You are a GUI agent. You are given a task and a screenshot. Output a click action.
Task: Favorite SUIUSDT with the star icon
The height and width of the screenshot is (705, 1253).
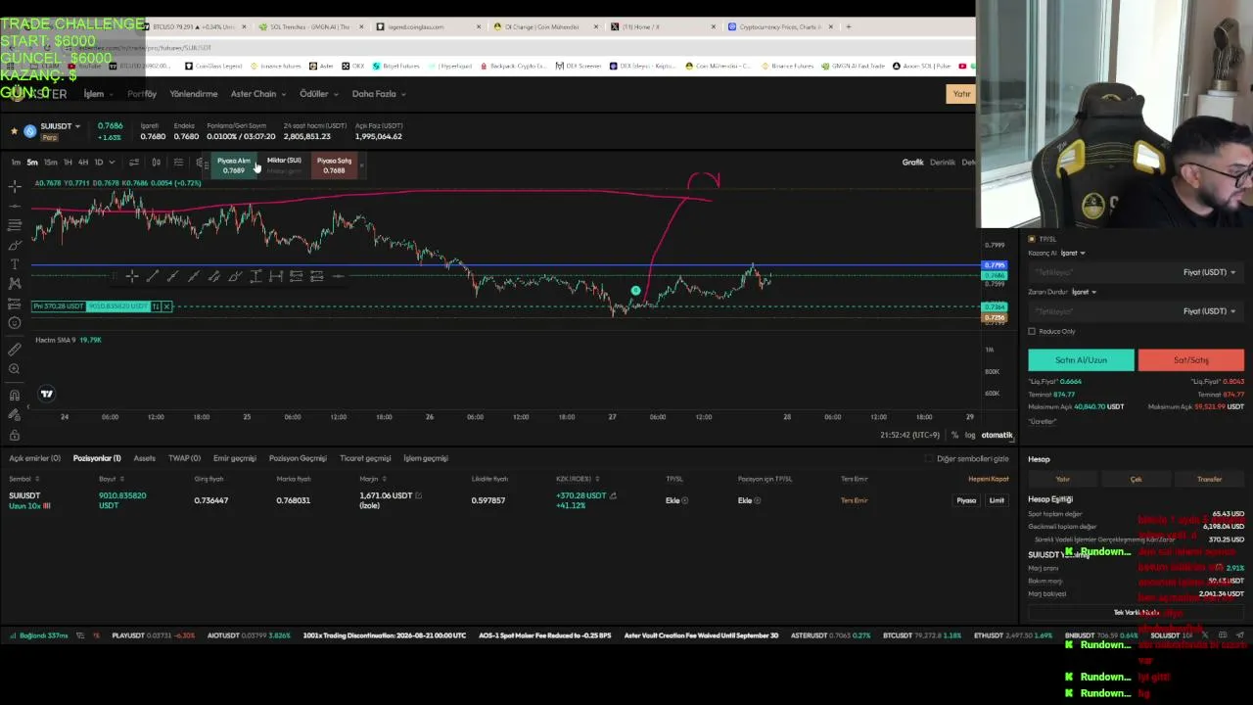click(14, 130)
